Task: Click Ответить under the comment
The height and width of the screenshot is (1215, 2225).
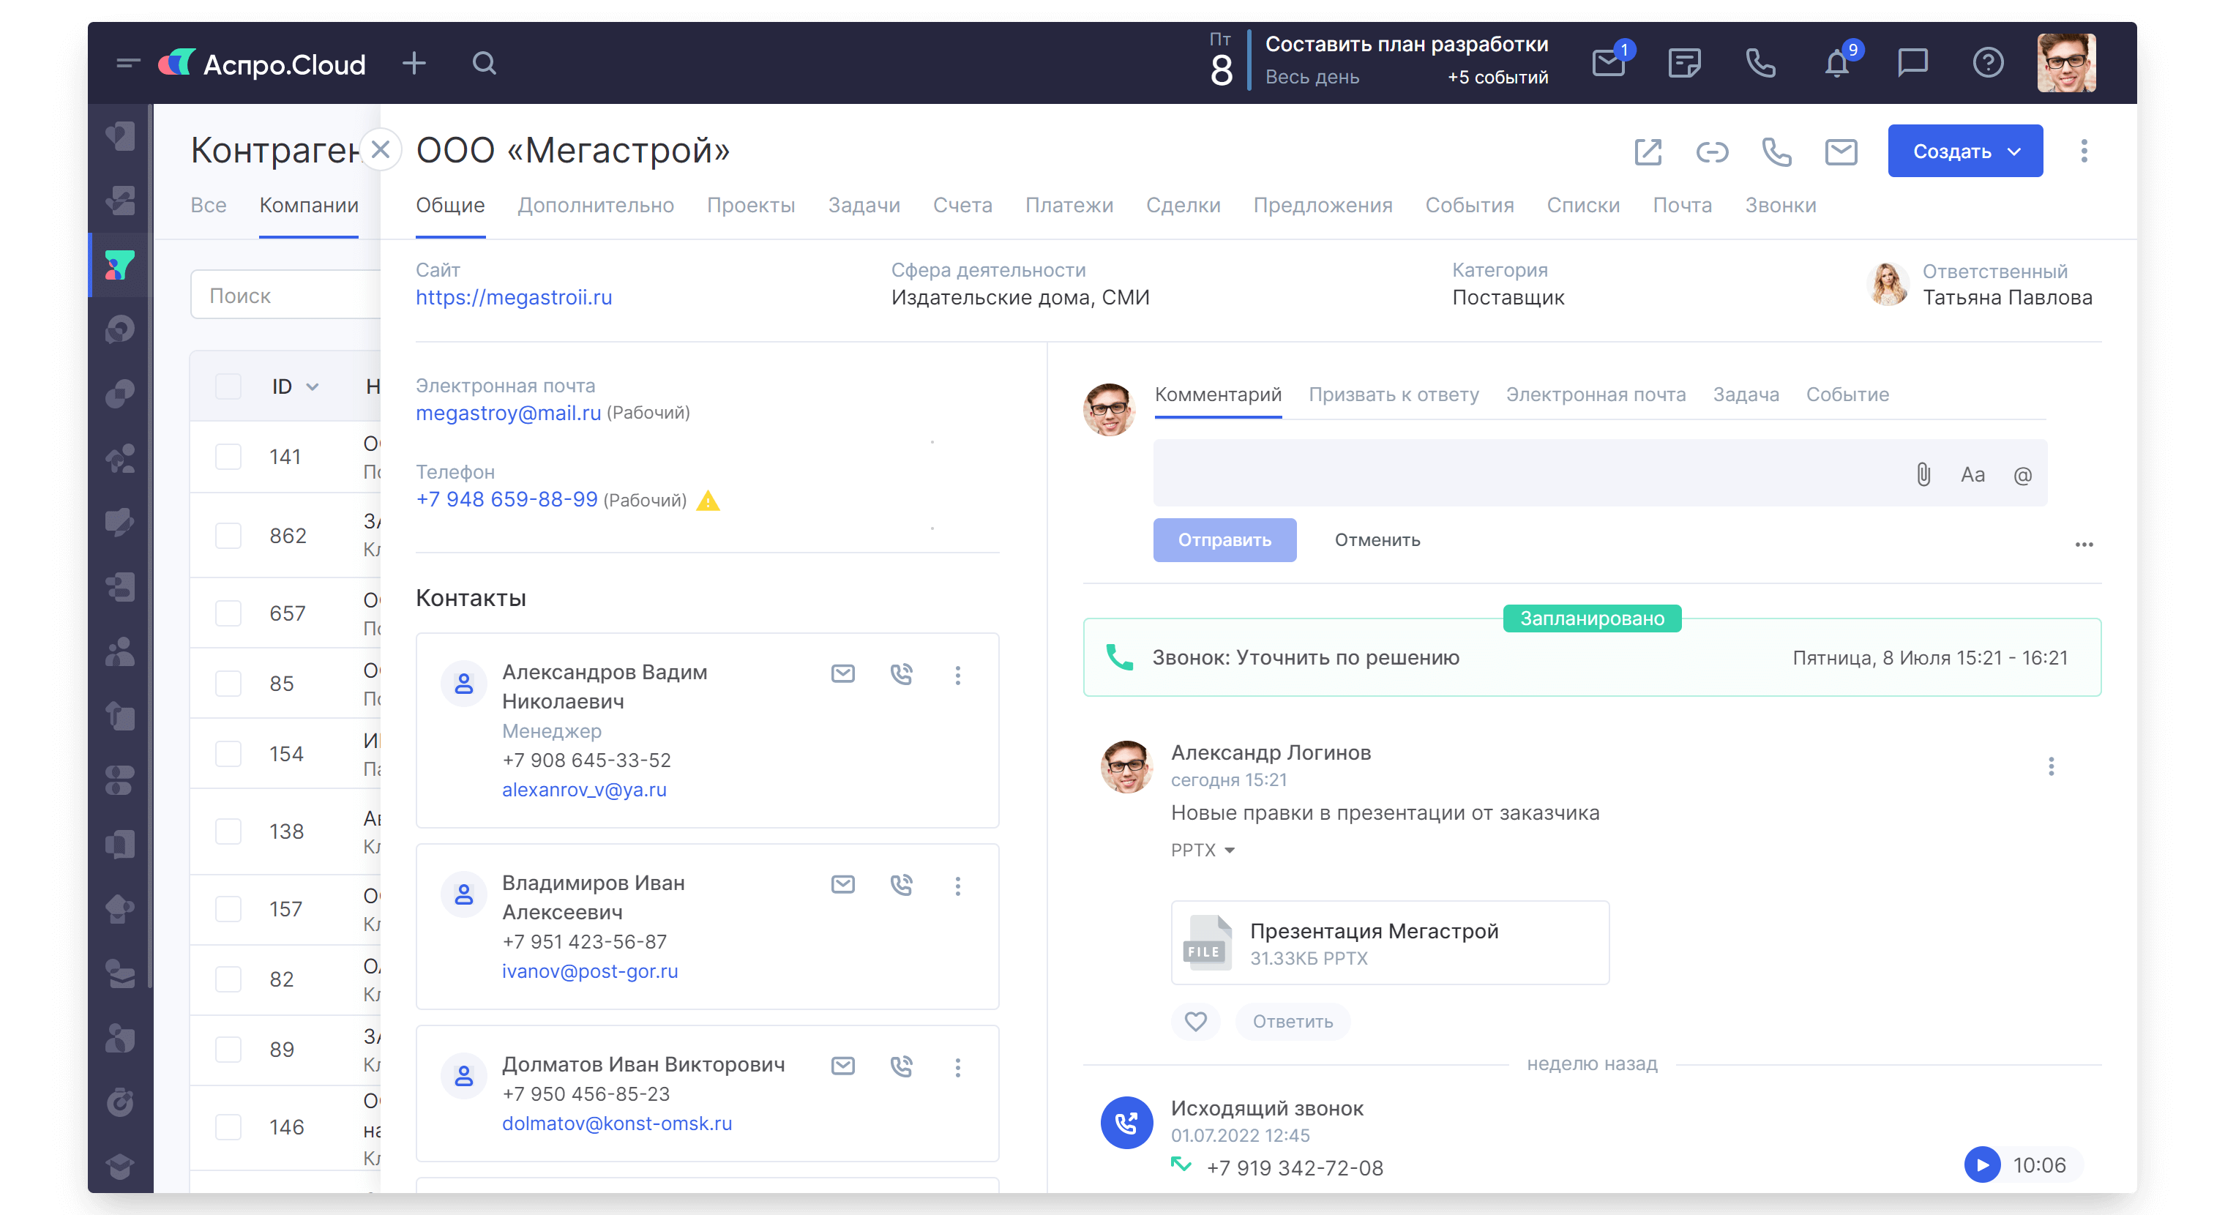Action: 1292,1022
